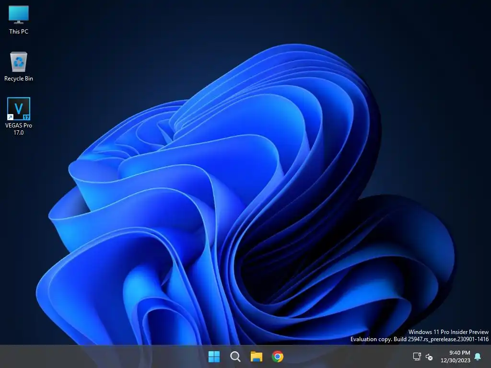This screenshot has height=368, width=491.
Task: Click the date 12/30/2023
Action: click(456, 360)
